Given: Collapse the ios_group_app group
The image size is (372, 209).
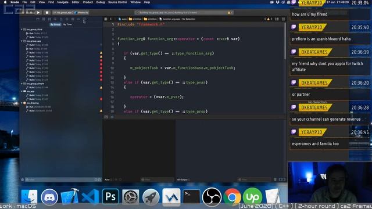Looking at the screenshot, I should pos(22,41).
